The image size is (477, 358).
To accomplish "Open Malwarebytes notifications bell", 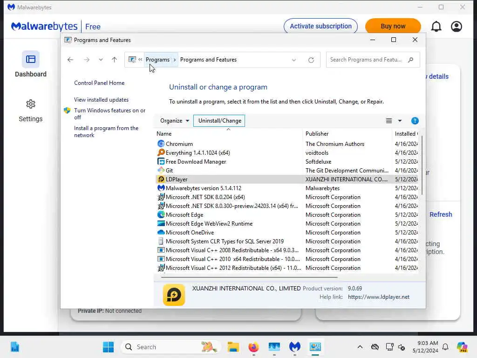I will 436,27.
